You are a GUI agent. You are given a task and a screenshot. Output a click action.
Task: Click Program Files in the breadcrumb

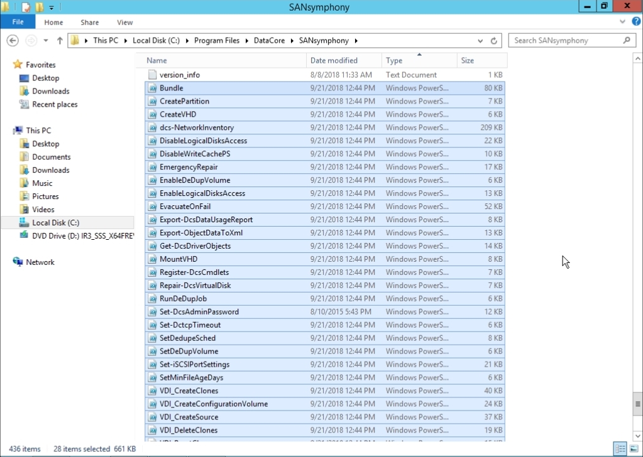point(216,41)
